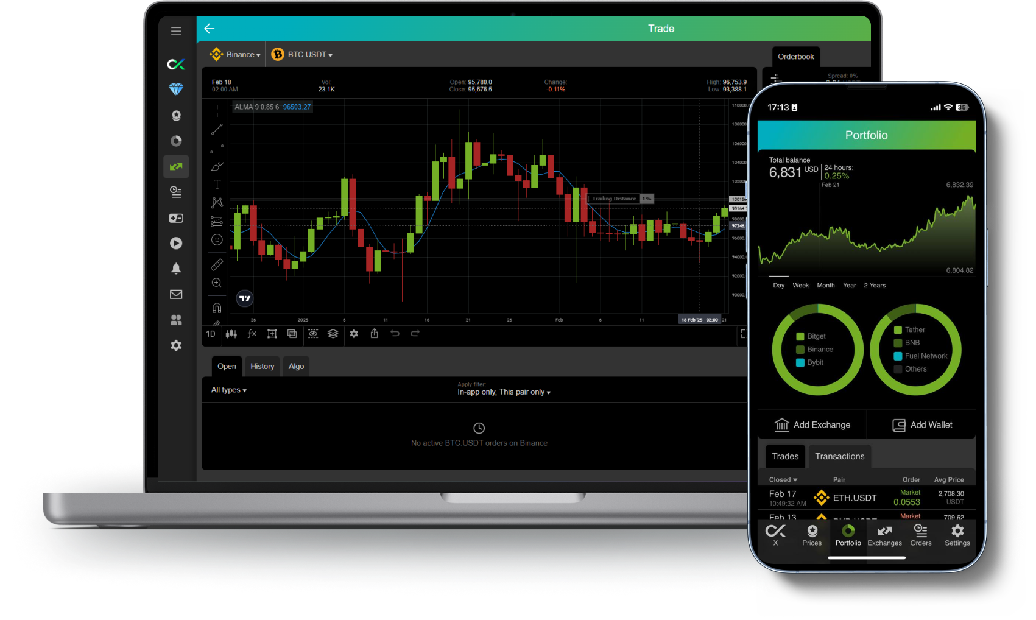1036x620 pixels.
Task: Click the Fuel Network cyan legend swatch
Action: click(898, 356)
